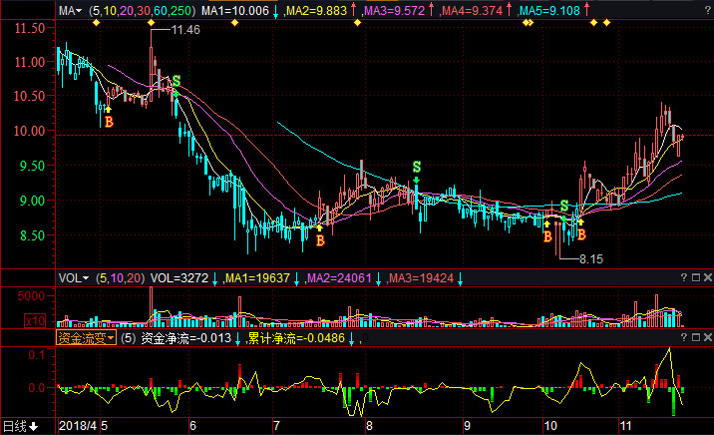Viewport: 714px width, 435px height.
Task: Click the first red B buy marker
Action: (109, 122)
